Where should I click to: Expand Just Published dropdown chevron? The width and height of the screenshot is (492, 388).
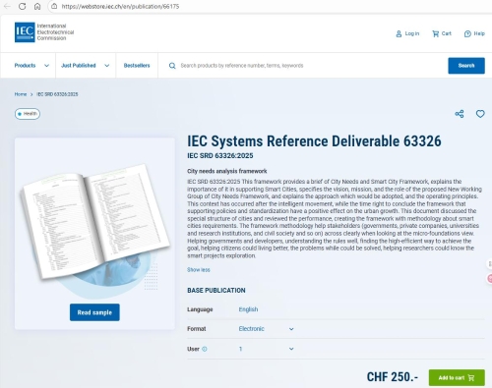click(x=107, y=66)
